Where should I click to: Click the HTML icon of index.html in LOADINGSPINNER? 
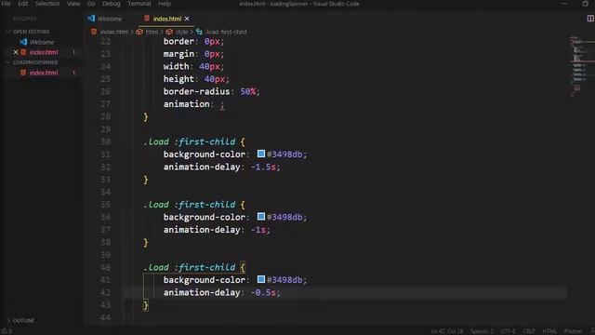coord(23,73)
